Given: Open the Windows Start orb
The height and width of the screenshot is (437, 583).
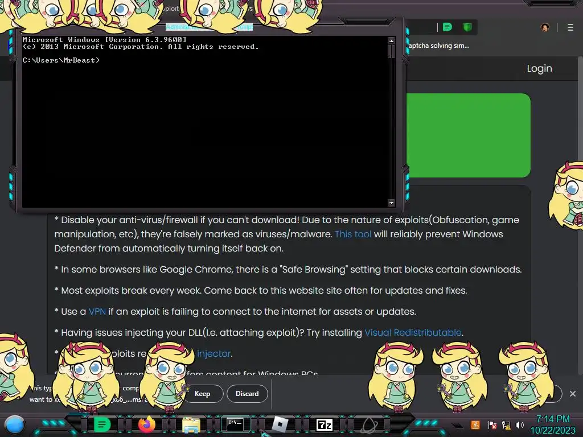Looking at the screenshot, I should 15,424.
